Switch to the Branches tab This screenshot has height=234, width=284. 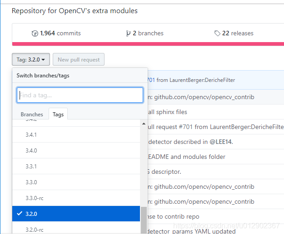32,115
